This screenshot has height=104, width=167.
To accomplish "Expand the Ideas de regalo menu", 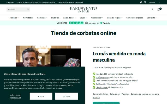I will pos(114,18).
